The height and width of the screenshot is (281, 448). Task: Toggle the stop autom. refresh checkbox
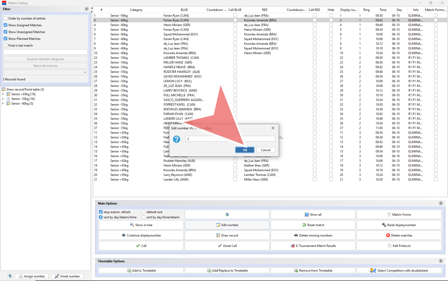[x=101, y=212]
